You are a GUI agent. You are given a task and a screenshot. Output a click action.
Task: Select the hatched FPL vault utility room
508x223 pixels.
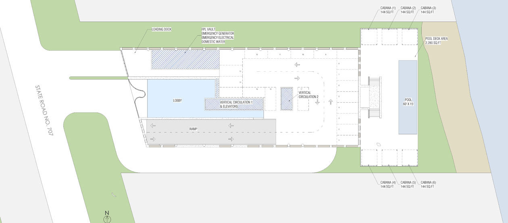[185, 59]
